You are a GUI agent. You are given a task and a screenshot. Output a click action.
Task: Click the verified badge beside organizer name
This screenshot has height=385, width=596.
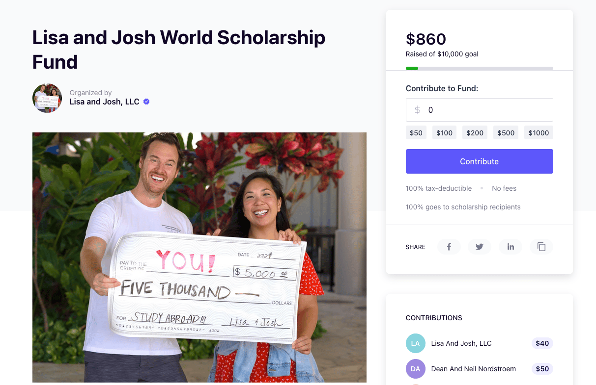[146, 102]
